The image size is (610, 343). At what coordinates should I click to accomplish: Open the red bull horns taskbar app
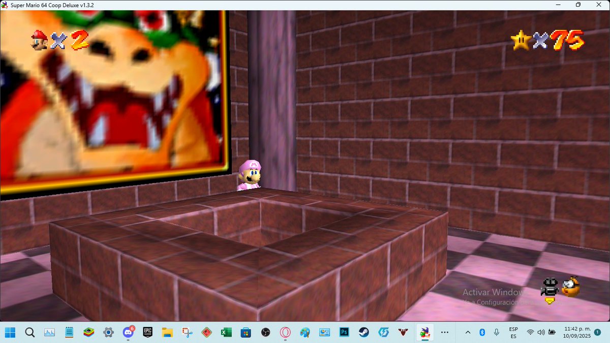(x=403, y=333)
